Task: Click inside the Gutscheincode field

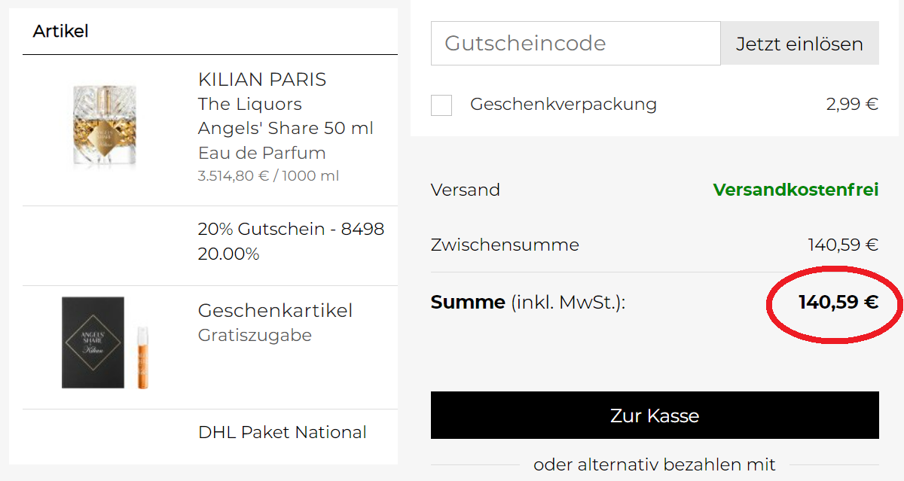Action: (x=576, y=44)
